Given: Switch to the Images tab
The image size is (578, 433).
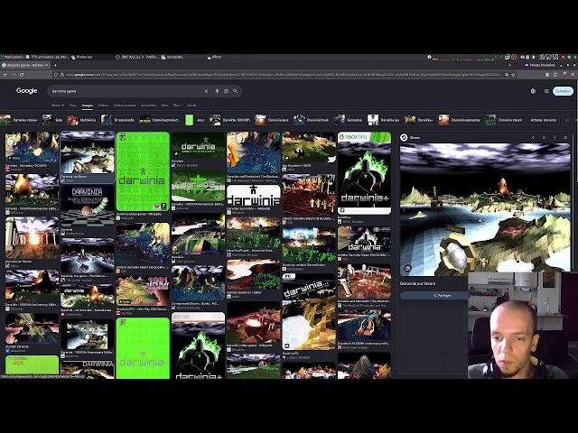Looking at the screenshot, I should point(88,106).
